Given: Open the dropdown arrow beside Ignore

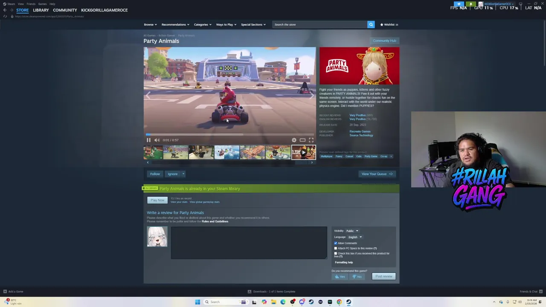Looking at the screenshot, I should [x=183, y=174].
